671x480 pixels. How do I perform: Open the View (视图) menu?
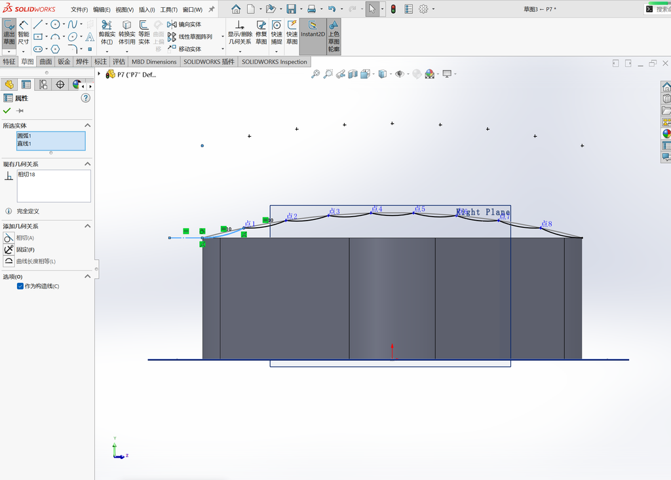point(125,9)
